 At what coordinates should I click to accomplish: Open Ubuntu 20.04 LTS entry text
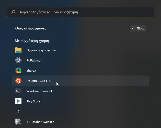click(39, 81)
